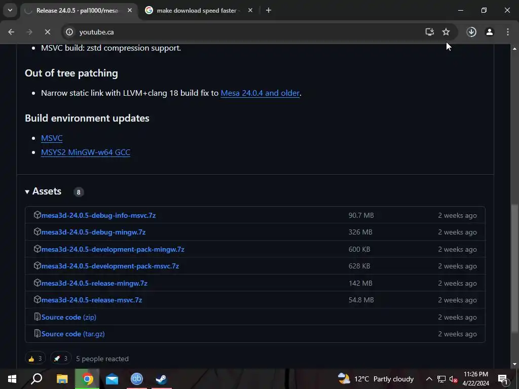Download mesa3d-24.0.5-development-pack-mingw.7z
The height and width of the screenshot is (389, 519).
(x=113, y=249)
